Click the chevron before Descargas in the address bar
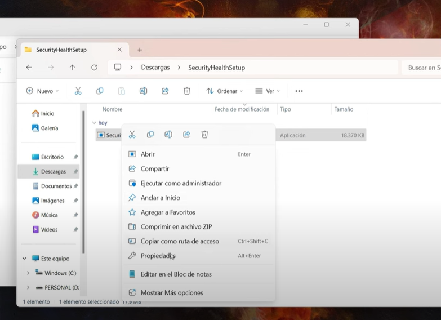This screenshot has height=320, width=441. 131,68
